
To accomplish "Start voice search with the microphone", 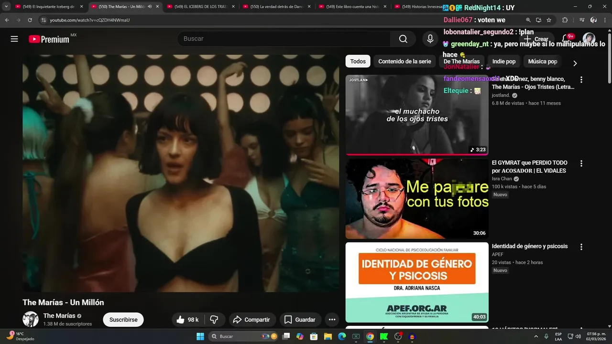I will click(430, 39).
